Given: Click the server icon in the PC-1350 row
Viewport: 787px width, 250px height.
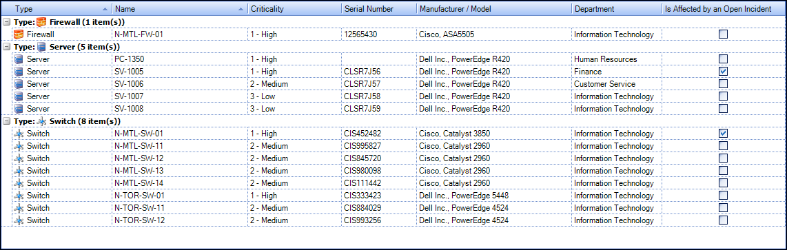Looking at the screenshot, I should click(x=19, y=59).
